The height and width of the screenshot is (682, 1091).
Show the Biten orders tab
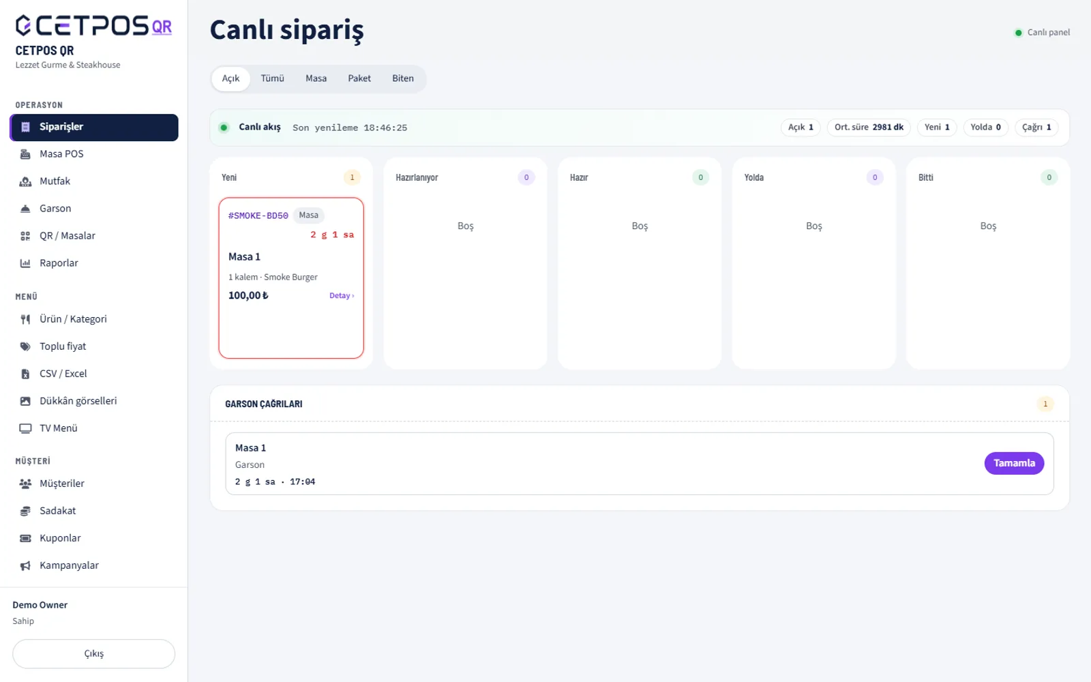click(x=403, y=78)
